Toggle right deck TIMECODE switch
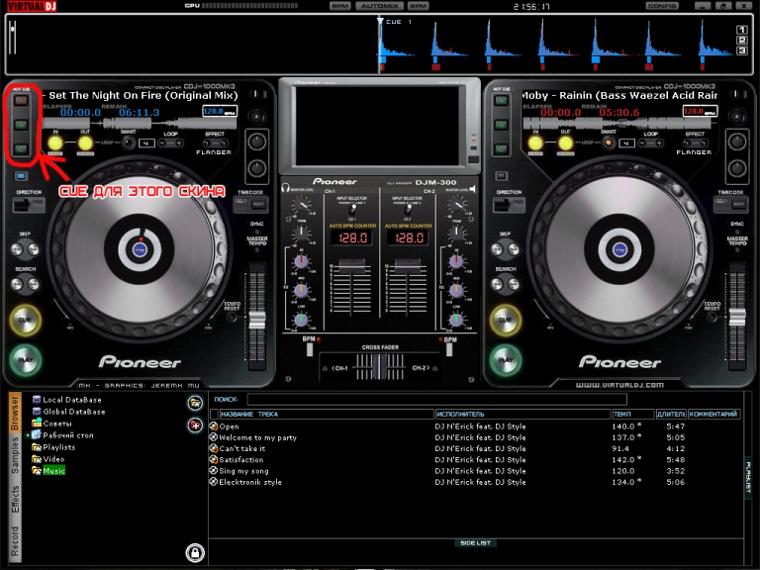The width and height of the screenshot is (760, 570). [x=730, y=205]
